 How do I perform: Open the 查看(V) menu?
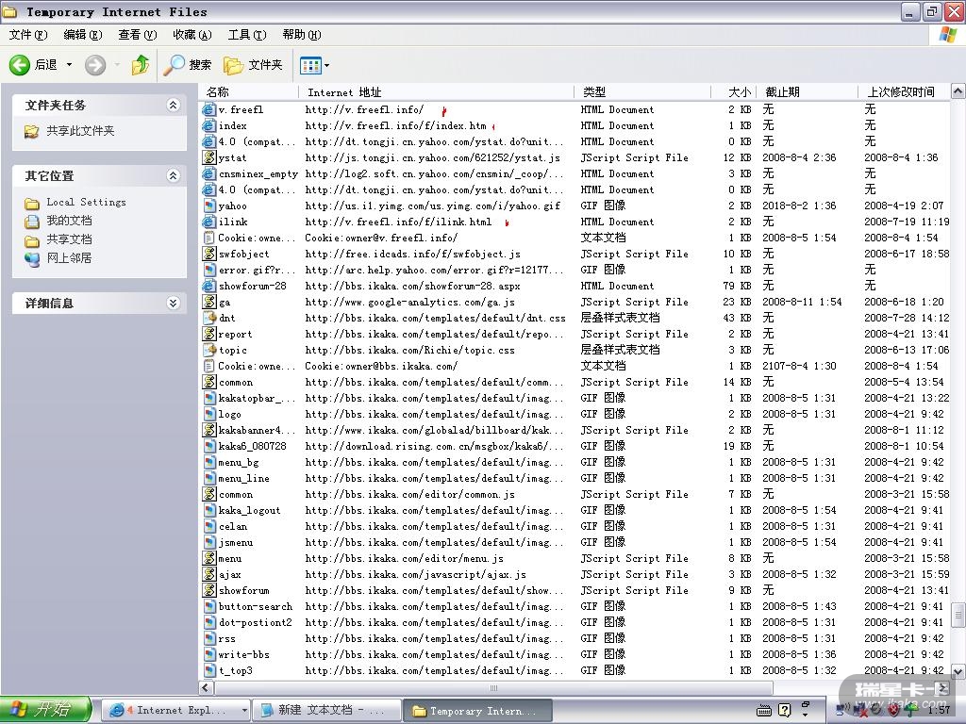point(138,35)
